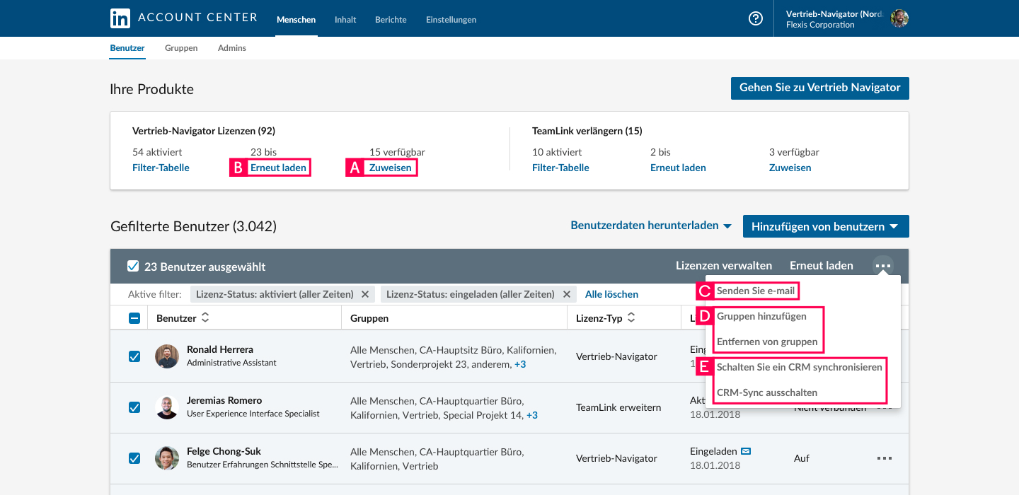The image size is (1019, 495).
Task: Click Ronald Herrera's profile photo
Action: pos(167,356)
